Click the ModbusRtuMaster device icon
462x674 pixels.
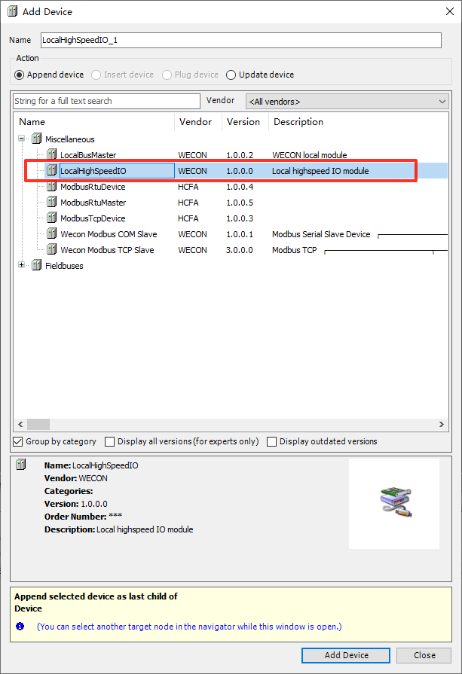pos(52,203)
